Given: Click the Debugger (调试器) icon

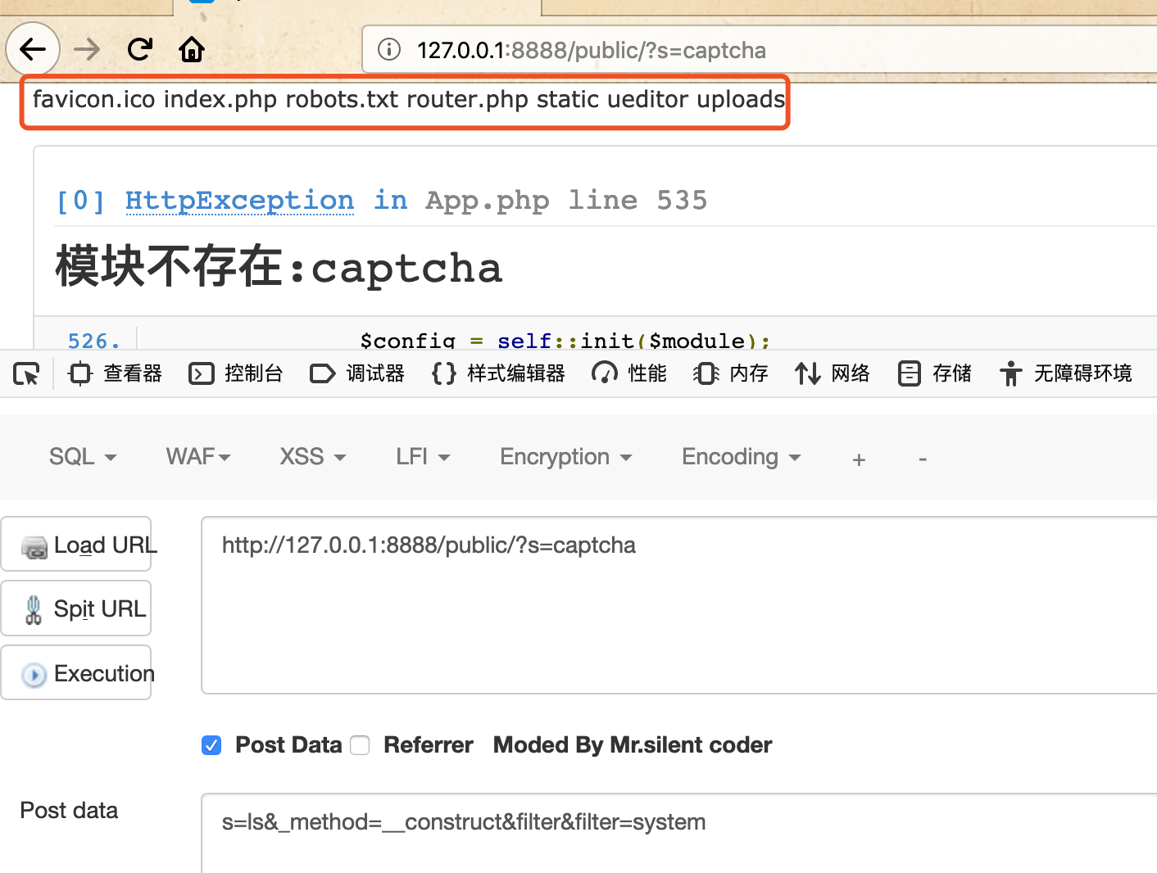Looking at the screenshot, I should [323, 374].
